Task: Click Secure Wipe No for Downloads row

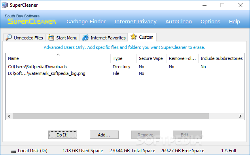Action: (142, 67)
